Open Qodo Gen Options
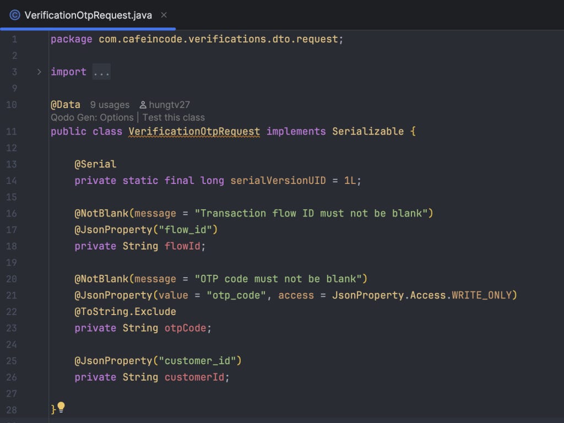This screenshot has width=564, height=423. pyautogui.click(x=92, y=117)
